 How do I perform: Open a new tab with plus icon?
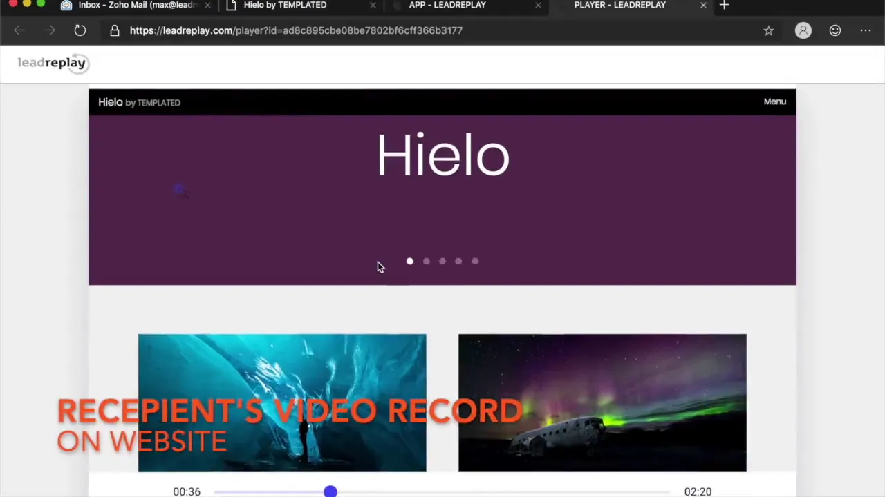(724, 5)
